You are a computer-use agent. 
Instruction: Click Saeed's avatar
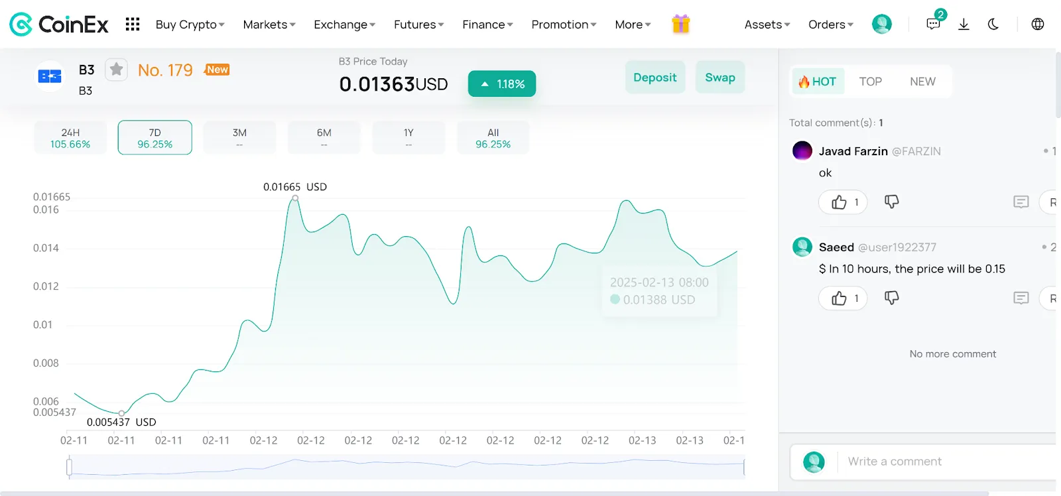802,247
